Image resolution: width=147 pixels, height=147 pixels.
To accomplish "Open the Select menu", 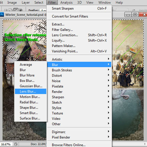I will pos(39,2).
